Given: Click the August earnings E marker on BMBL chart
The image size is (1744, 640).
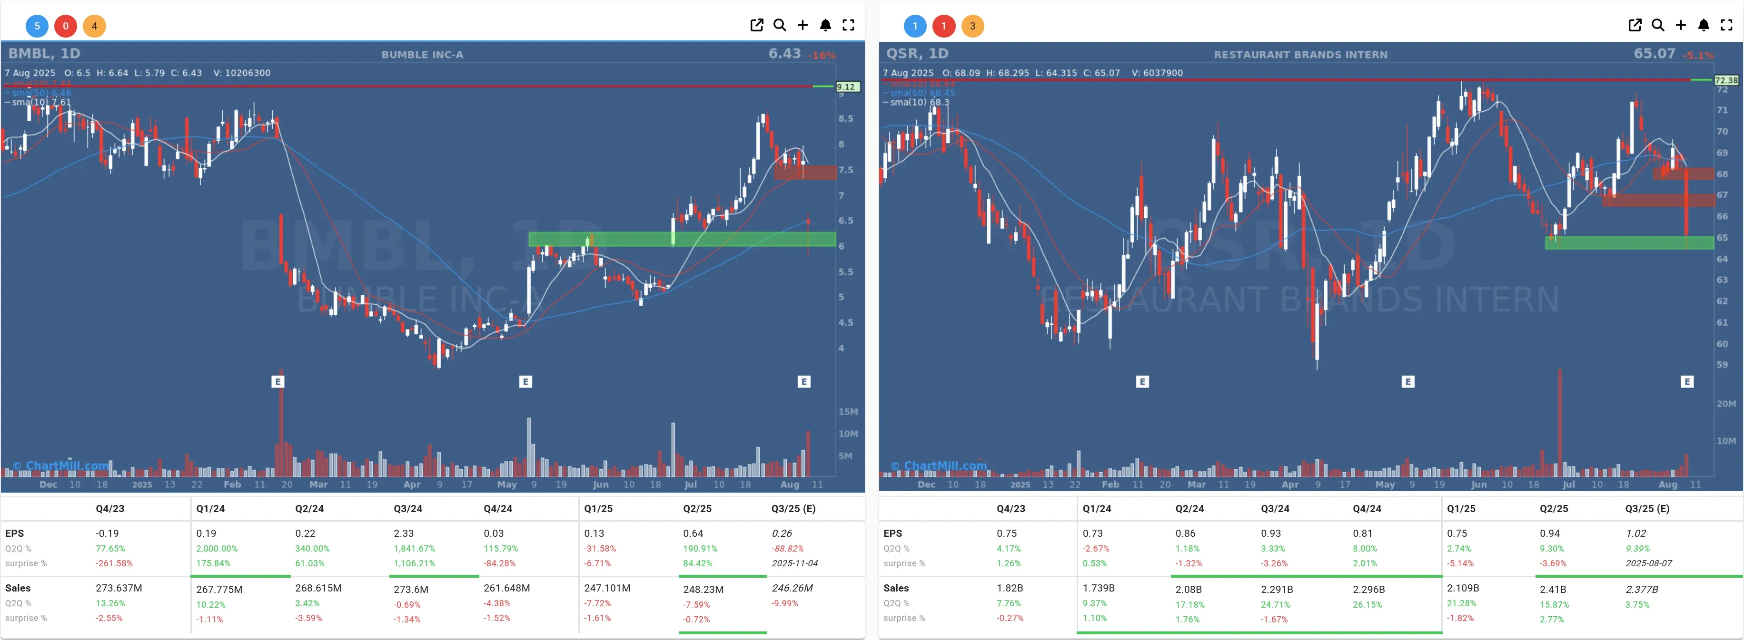Looking at the screenshot, I should 803,381.
